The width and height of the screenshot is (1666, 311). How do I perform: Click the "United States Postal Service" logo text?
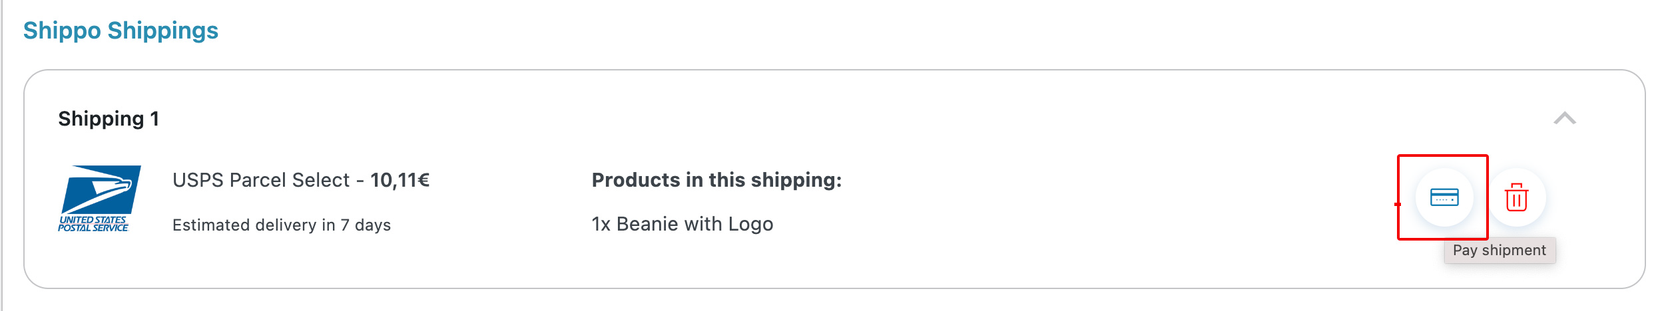point(93,224)
